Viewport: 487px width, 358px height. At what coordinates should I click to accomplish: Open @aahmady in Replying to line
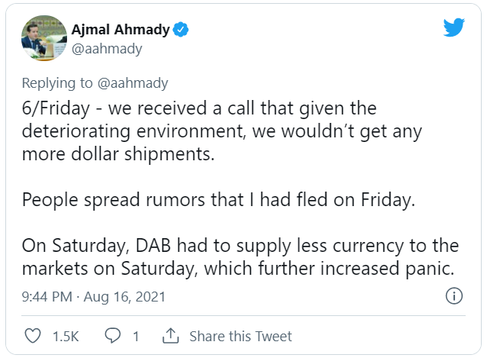(x=133, y=83)
